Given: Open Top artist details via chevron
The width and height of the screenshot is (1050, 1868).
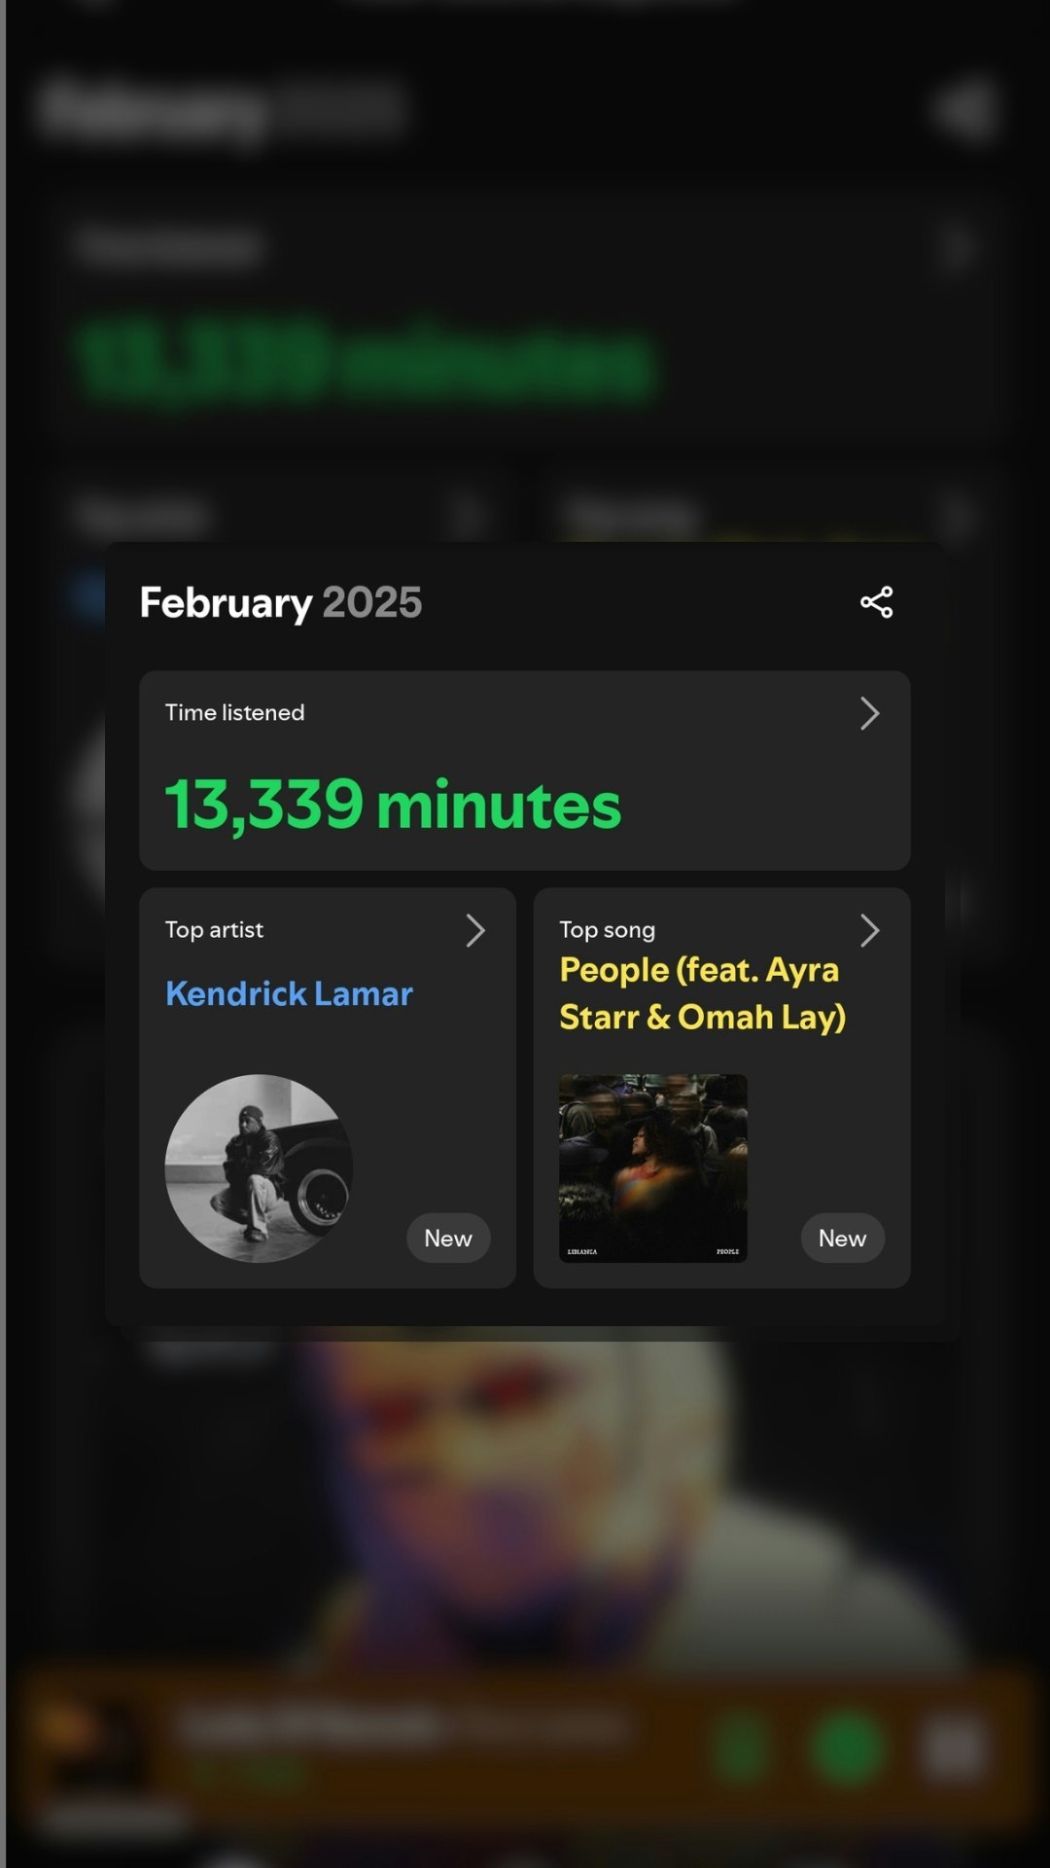Looking at the screenshot, I should (x=474, y=930).
